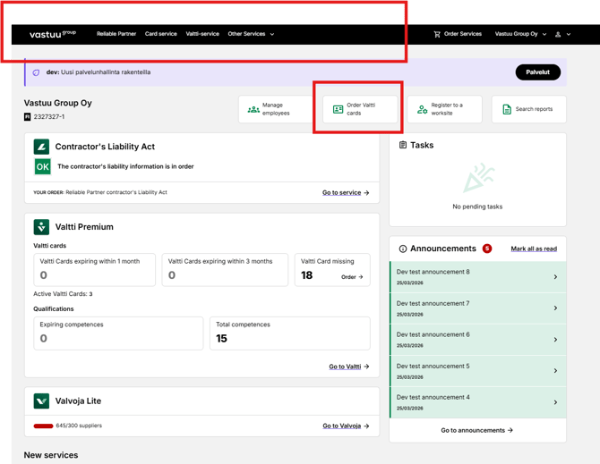Screen dimensions: 600x464
Task: Click the business ID icon beside 2327327-1
Action: pos(27,116)
